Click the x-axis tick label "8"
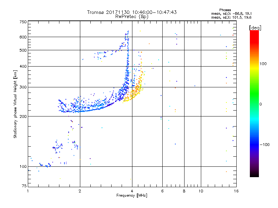 pyautogui.click(x=184, y=191)
